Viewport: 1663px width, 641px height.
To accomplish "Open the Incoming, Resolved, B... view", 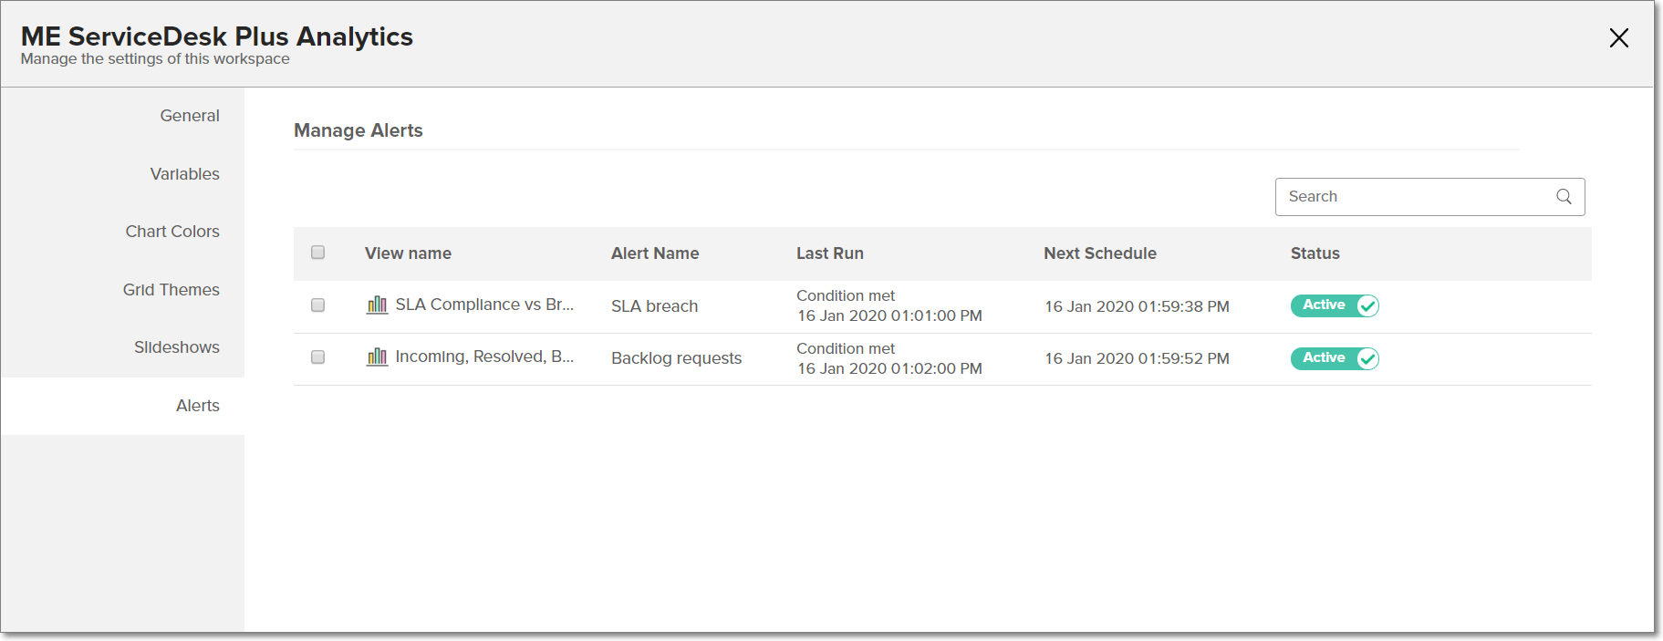I will click(x=484, y=357).
